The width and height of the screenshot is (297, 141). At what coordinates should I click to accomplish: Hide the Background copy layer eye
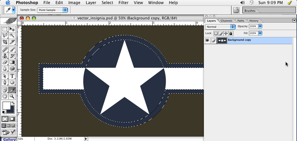(207, 40)
